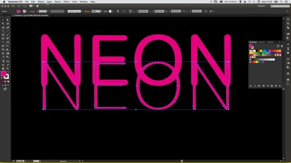291x163 pixels.
Task: Pick the white swatch in Swatches panel
Action: (255, 51)
